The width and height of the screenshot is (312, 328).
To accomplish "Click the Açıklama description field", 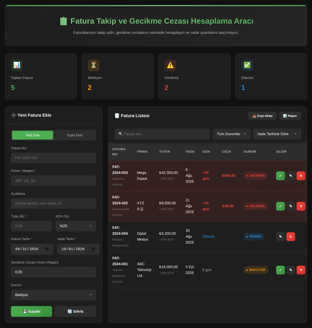I will [54, 204].
